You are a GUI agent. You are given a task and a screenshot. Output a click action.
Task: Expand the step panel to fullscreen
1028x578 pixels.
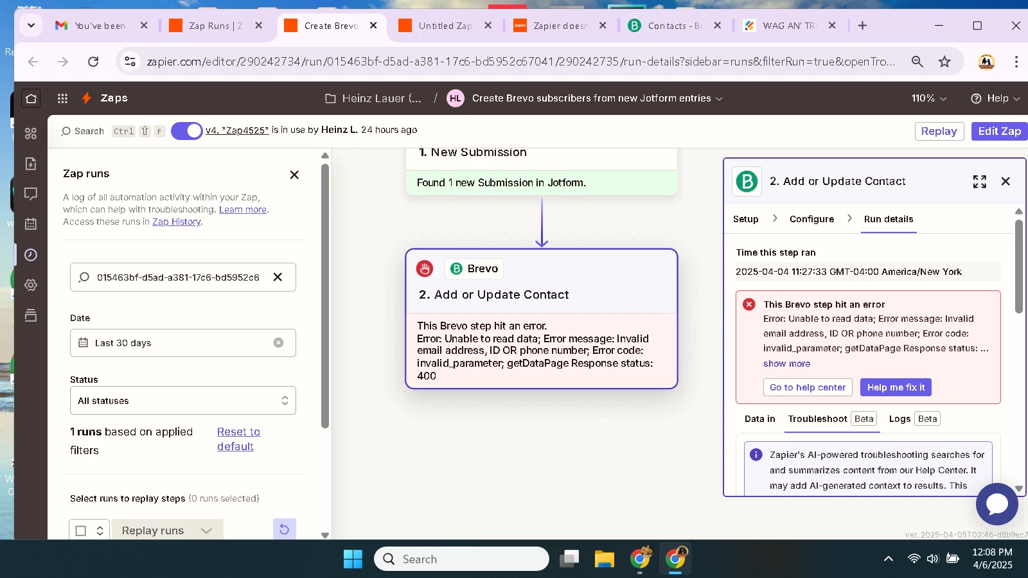979,182
